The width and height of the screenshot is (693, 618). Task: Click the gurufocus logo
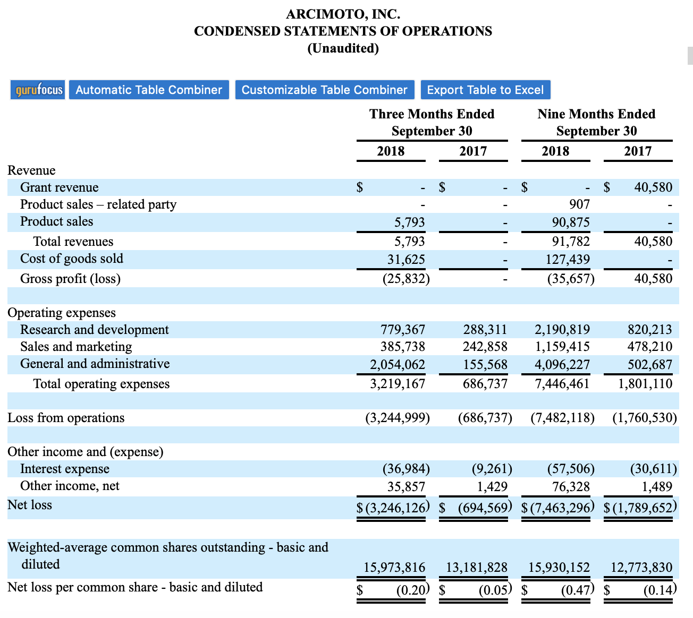point(38,90)
